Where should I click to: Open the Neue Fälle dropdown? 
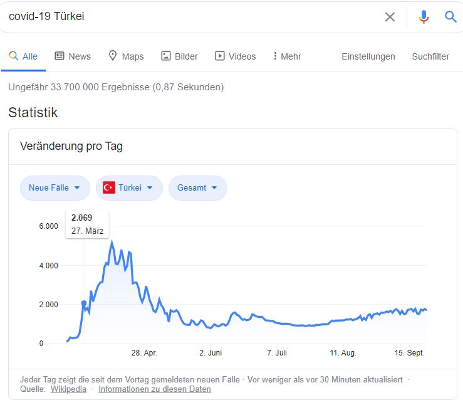[x=55, y=187]
